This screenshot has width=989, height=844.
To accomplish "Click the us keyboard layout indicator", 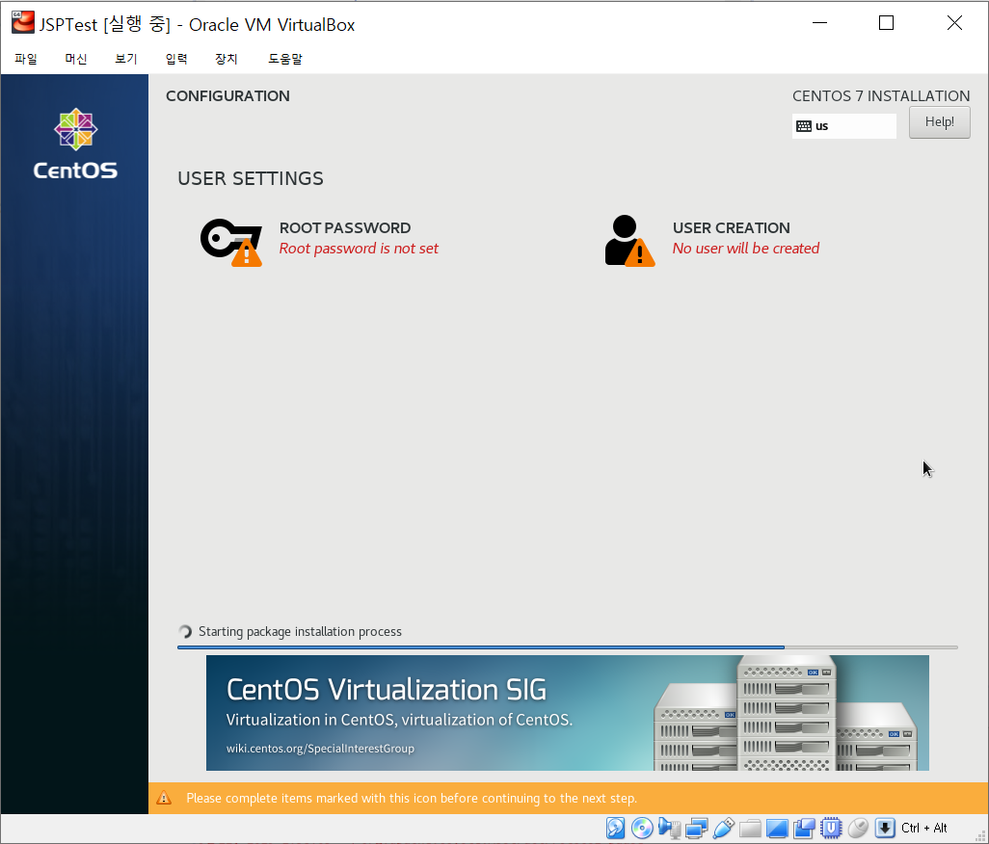I will 844,126.
